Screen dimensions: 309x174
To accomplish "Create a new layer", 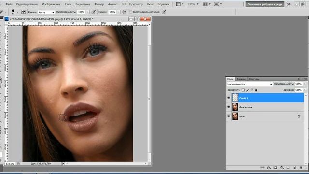I will click(295, 168).
